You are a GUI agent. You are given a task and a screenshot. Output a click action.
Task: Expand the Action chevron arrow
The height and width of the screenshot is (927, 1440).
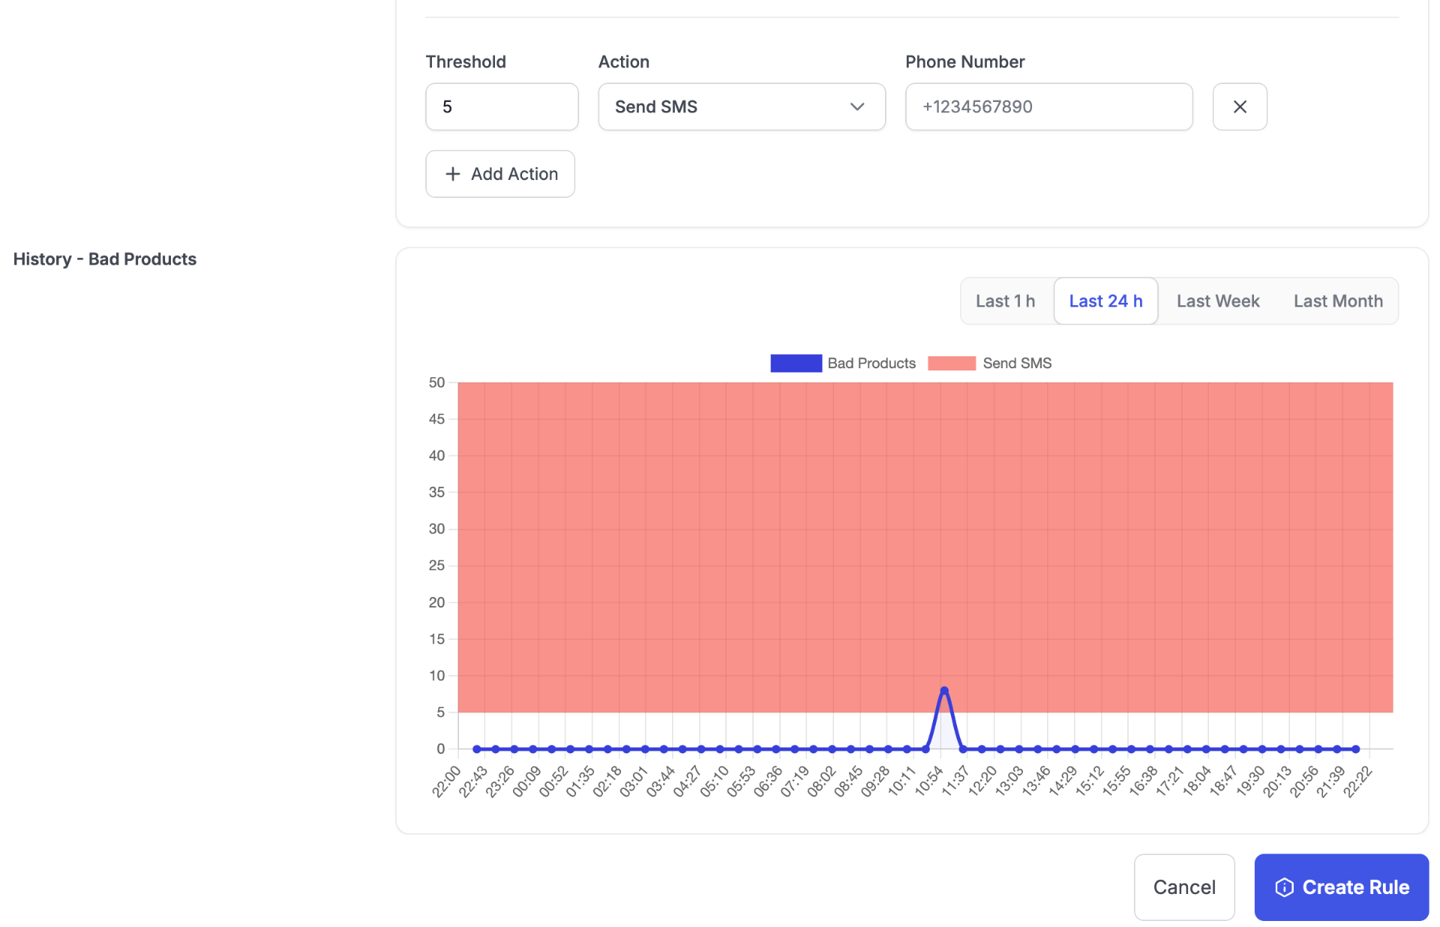857,106
